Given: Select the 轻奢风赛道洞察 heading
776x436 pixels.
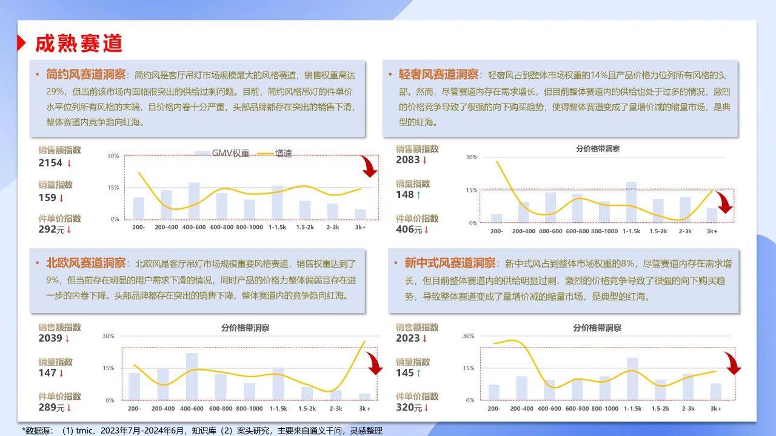Looking at the screenshot, I should tap(438, 75).
